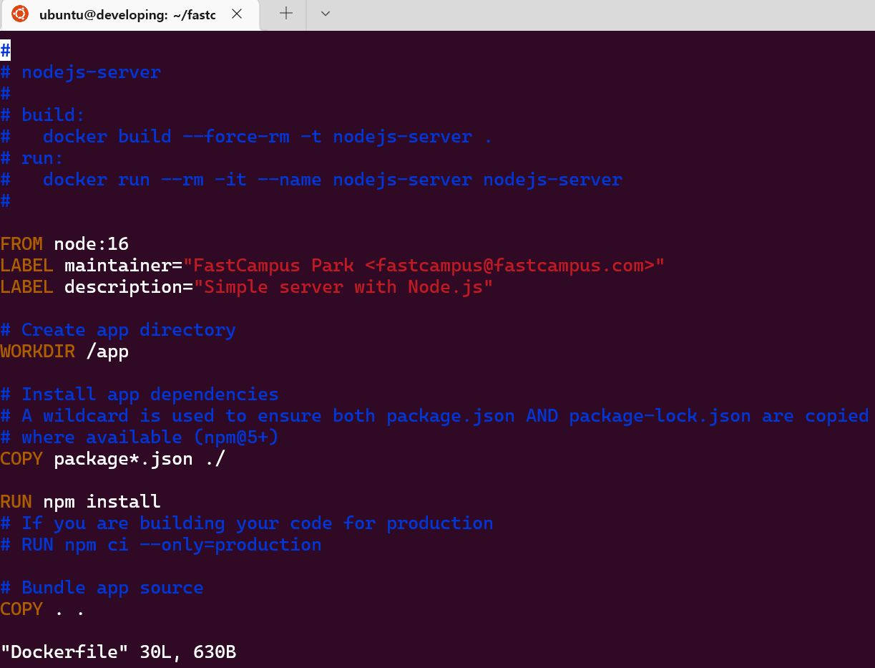Click the '# nodejs-server' comment line

click(x=81, y=72)
